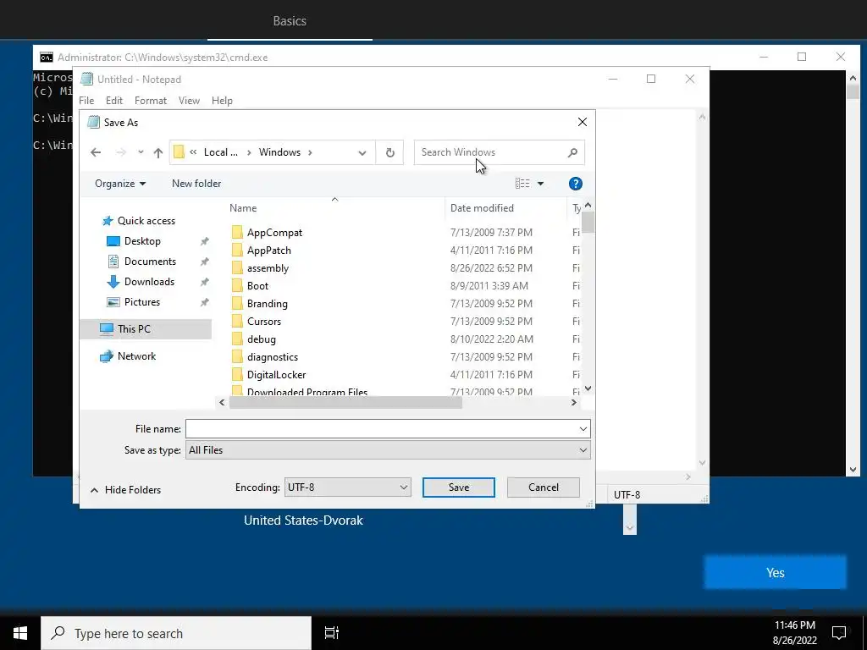Viewport: 867px width, 650px height.
Task: Open address bar previous locations dropdown
Action: click(x=362, y=152)
